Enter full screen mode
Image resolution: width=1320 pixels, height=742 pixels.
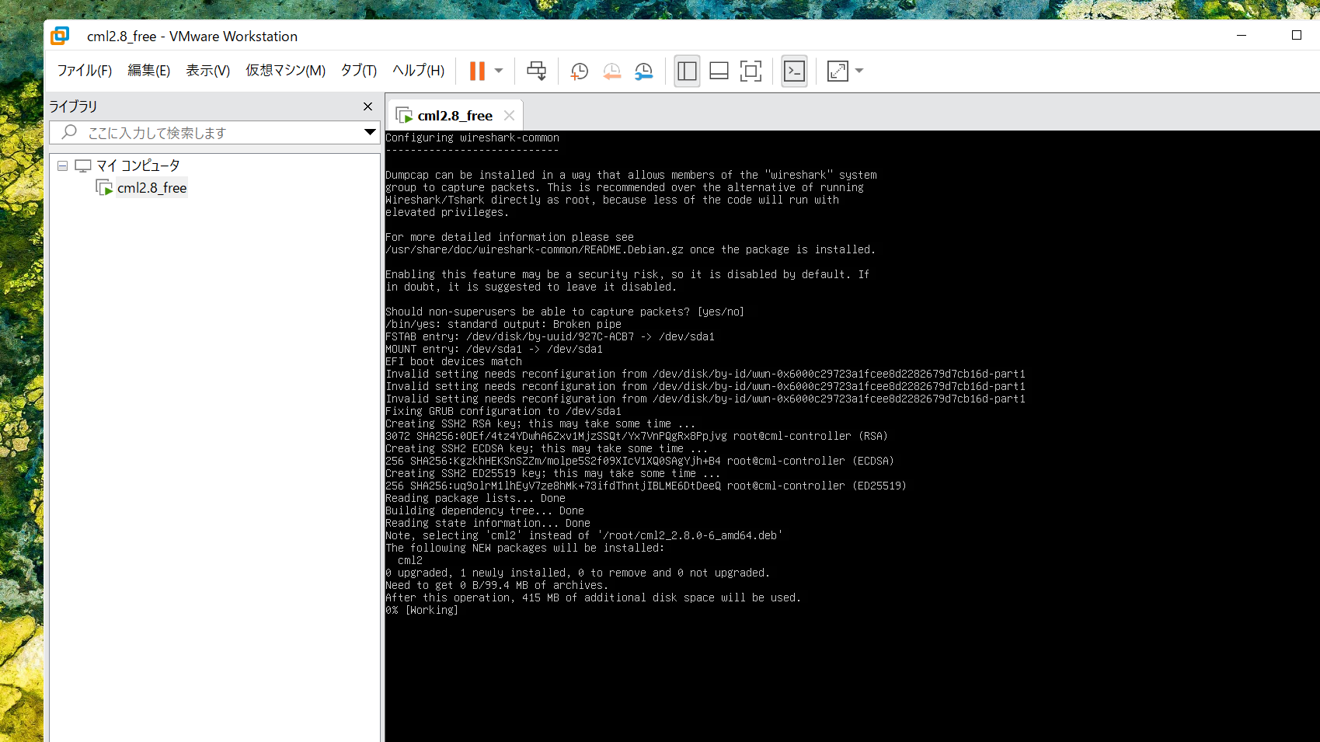(751, 71)
